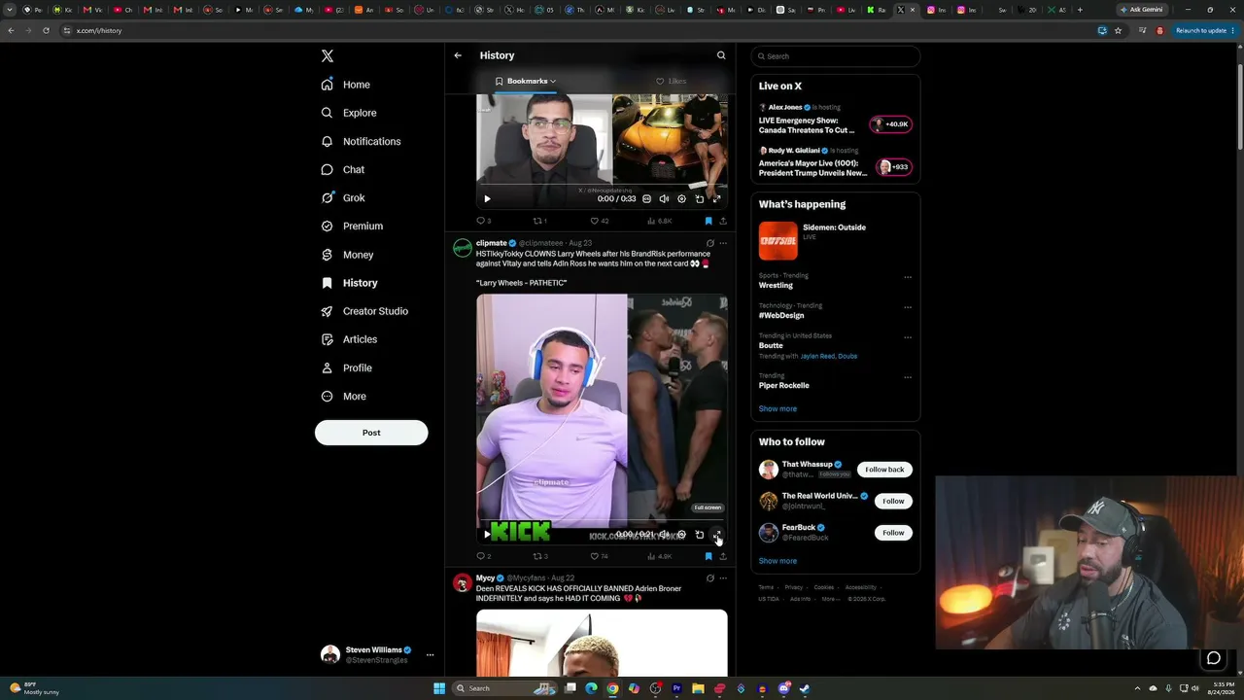Open the Windows Start menu
The width and height of the screenshot is (1244, 700).
tap(439, 688)
